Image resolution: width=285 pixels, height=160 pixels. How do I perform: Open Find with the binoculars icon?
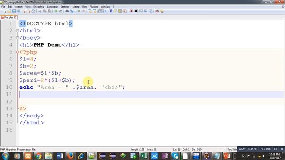click(67, 11)
